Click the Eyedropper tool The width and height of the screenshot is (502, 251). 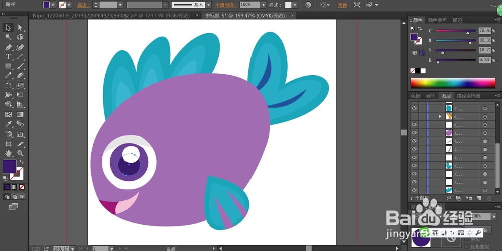point(9,124)
